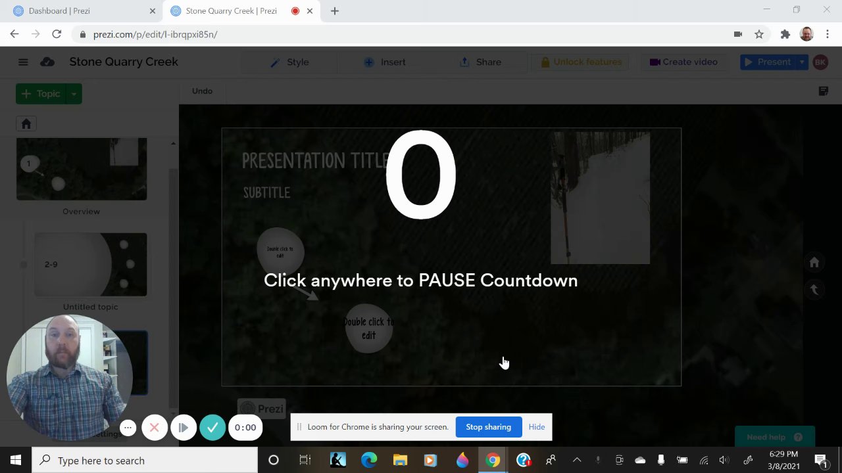Cancel the Loom recording
The height and width of the screenshot is (473, 842).
point(155,428)
